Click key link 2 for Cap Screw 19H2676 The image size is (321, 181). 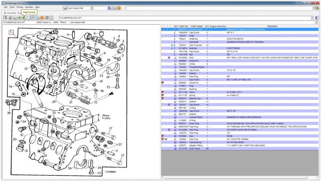coord(175,33)
